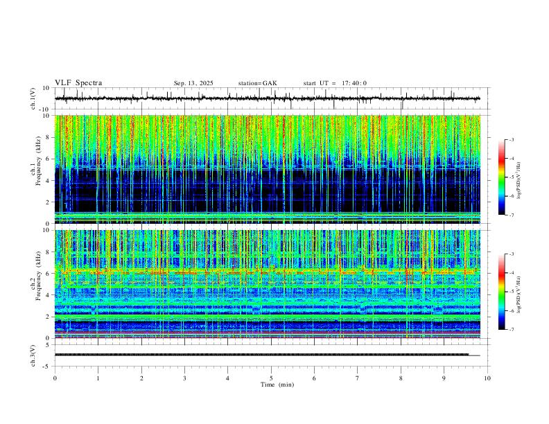Click the '6' tick on ch.2 frequency axis
This screenshot has width=549, height=424.
48,273
